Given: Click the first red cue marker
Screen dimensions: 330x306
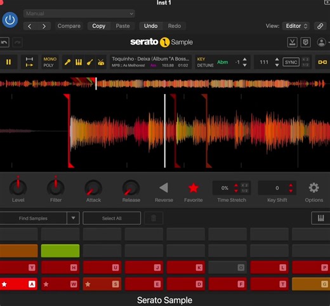Looking at the screenshot, I should [69, 131].
